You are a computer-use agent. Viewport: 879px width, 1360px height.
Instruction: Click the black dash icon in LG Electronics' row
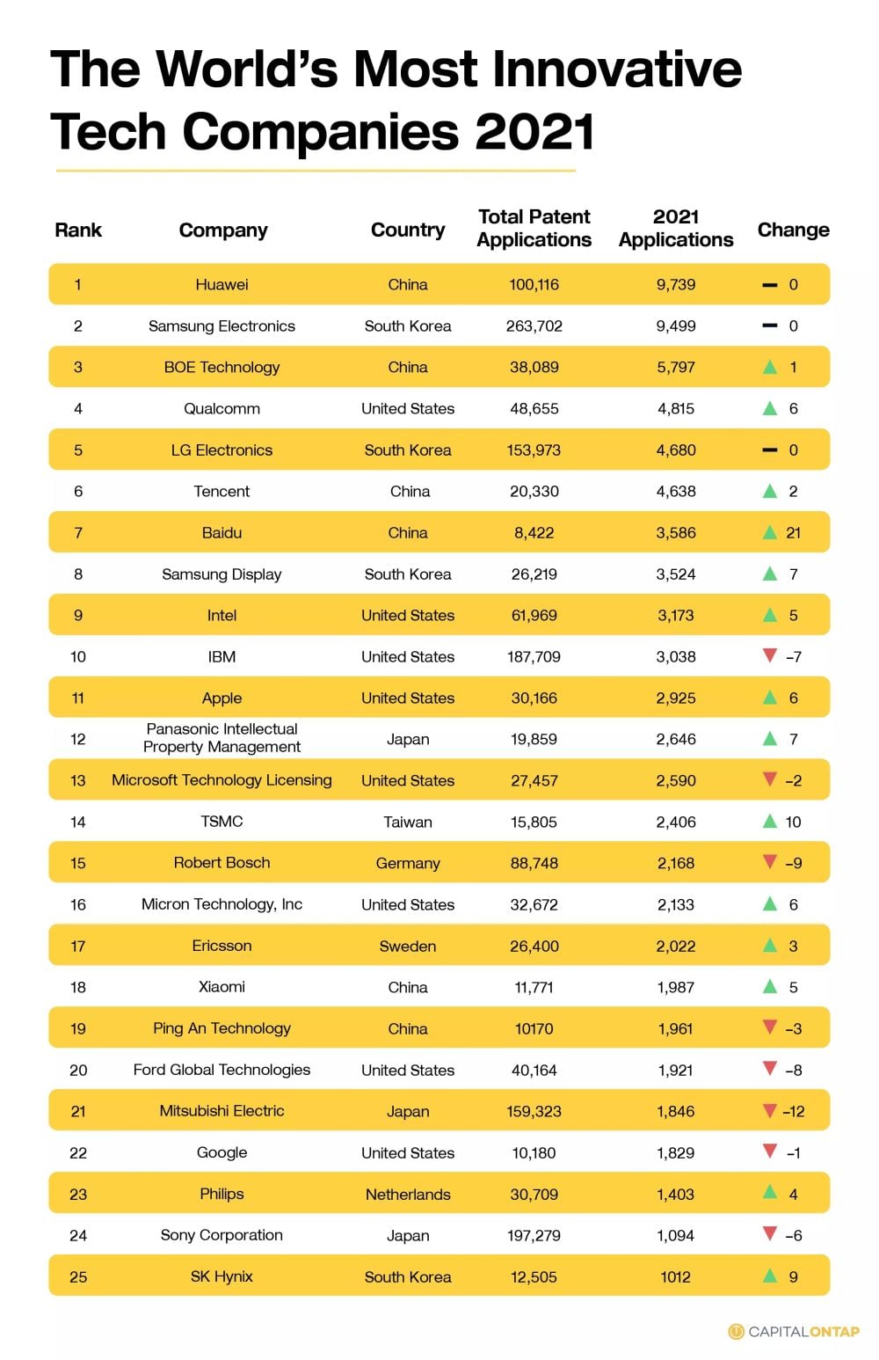coord(770,450)
